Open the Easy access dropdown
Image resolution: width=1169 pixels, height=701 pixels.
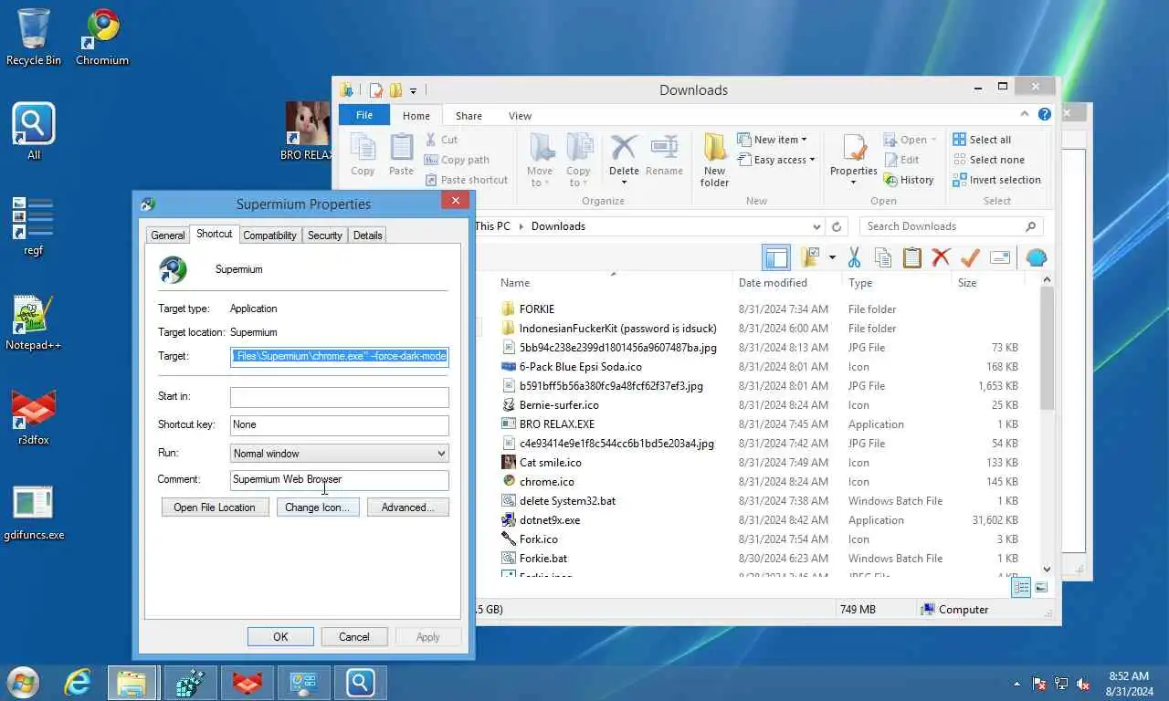[x=775, y=160]
